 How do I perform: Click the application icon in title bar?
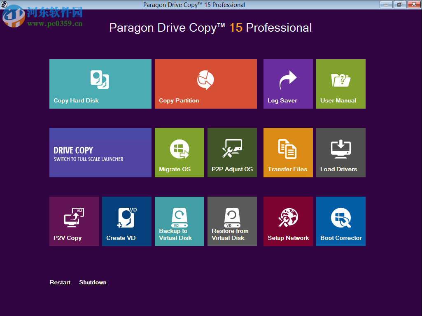pyautogui.click(x=5, y=5)
